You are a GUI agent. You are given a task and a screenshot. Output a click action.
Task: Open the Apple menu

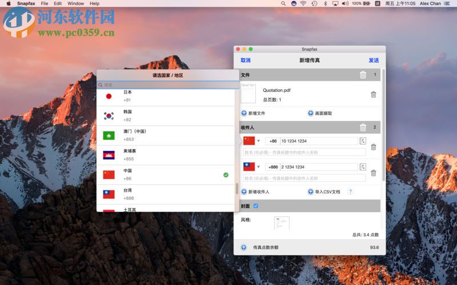pyautogui.click(x=9, y=3)
